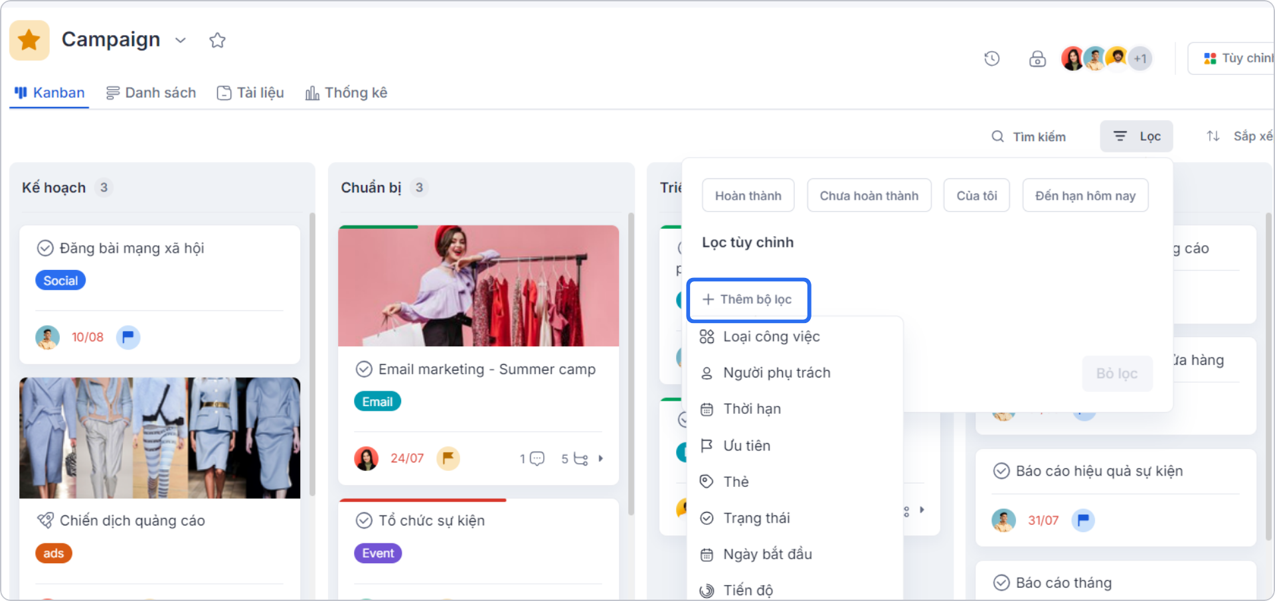Click the orange star Campaign project icon
Screen dimensions: 1275x601
pyautogui.click(x=29, y=40)
